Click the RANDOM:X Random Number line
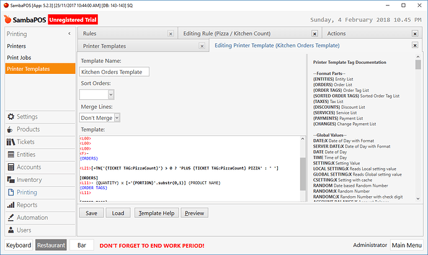428x255 pixels. 342,191
